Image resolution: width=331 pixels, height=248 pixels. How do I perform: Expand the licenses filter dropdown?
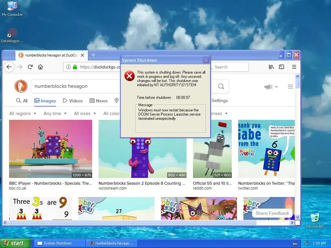pos(219,113)
